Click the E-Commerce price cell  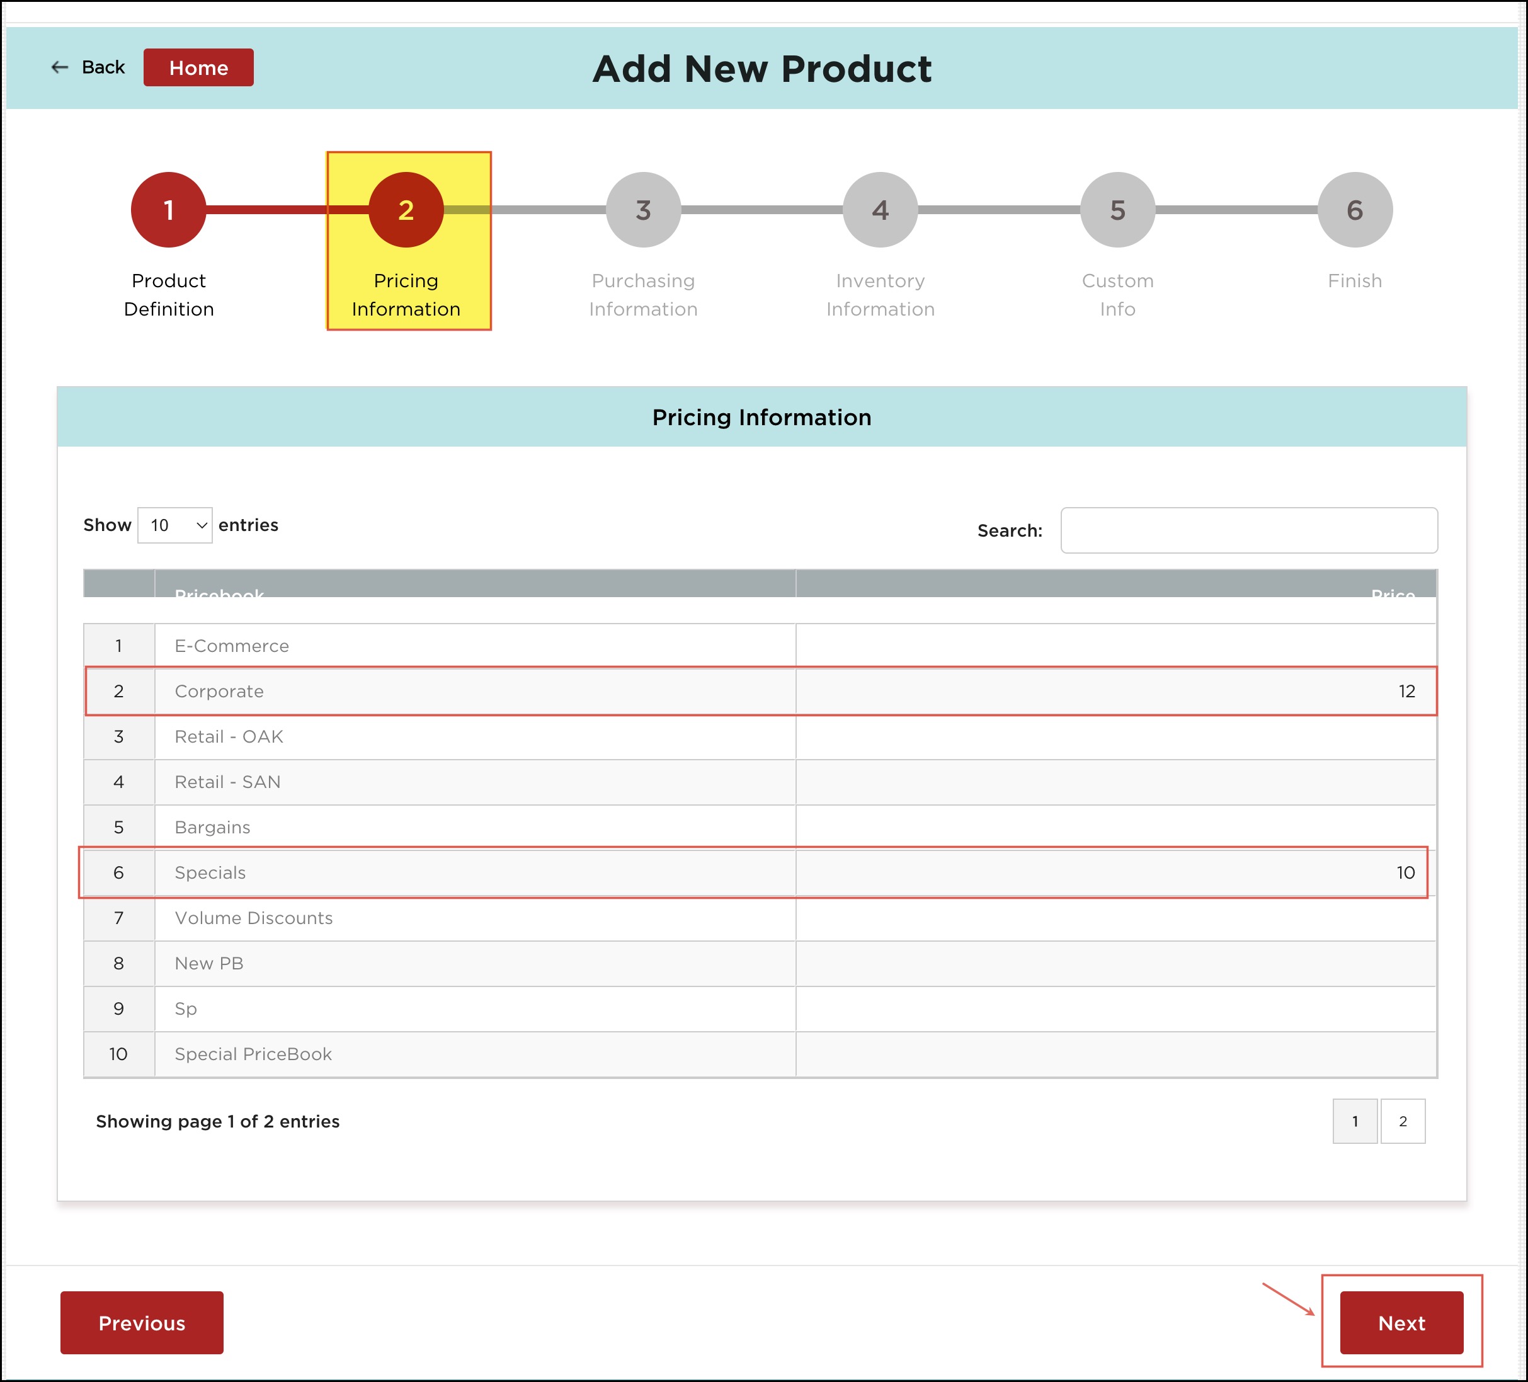tap(1115, 646)
